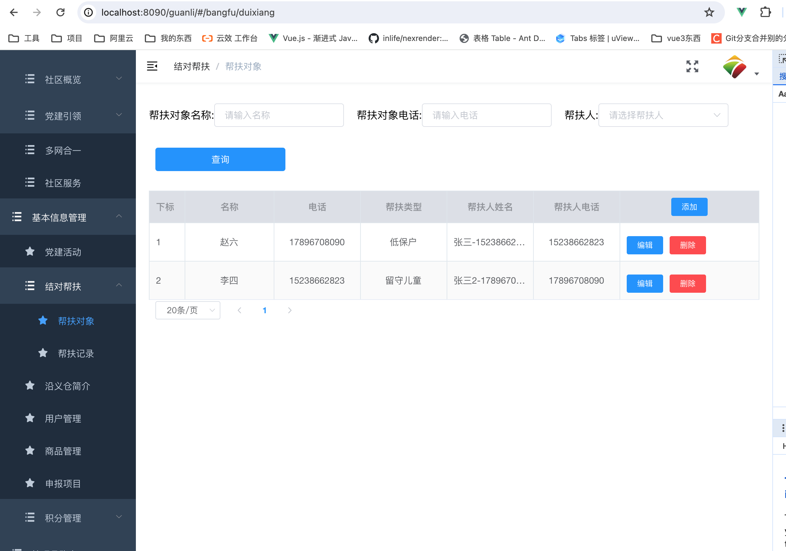
Task: Bookmark this page with the star icon
Action: click(x=709, y=13)
